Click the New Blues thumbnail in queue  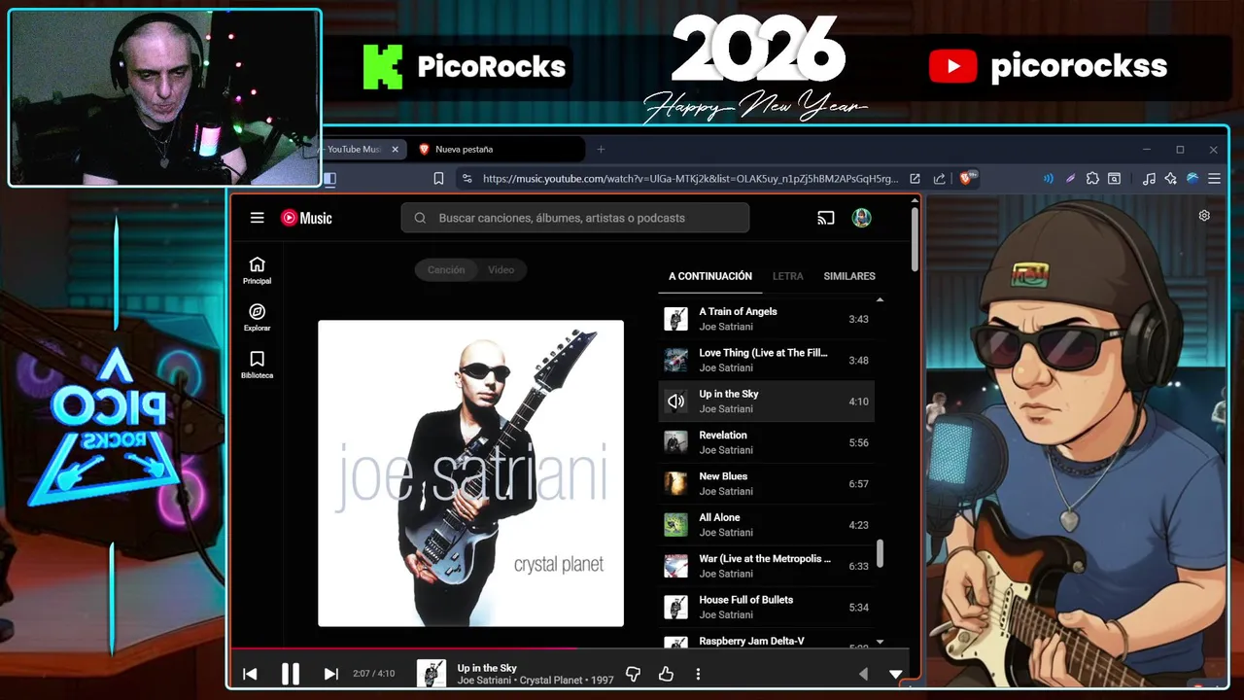(x=675, y=483)
